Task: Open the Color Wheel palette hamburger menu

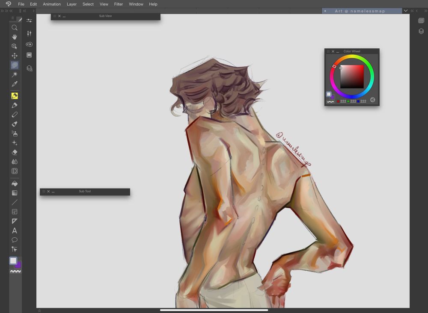Action: point(328,51)
